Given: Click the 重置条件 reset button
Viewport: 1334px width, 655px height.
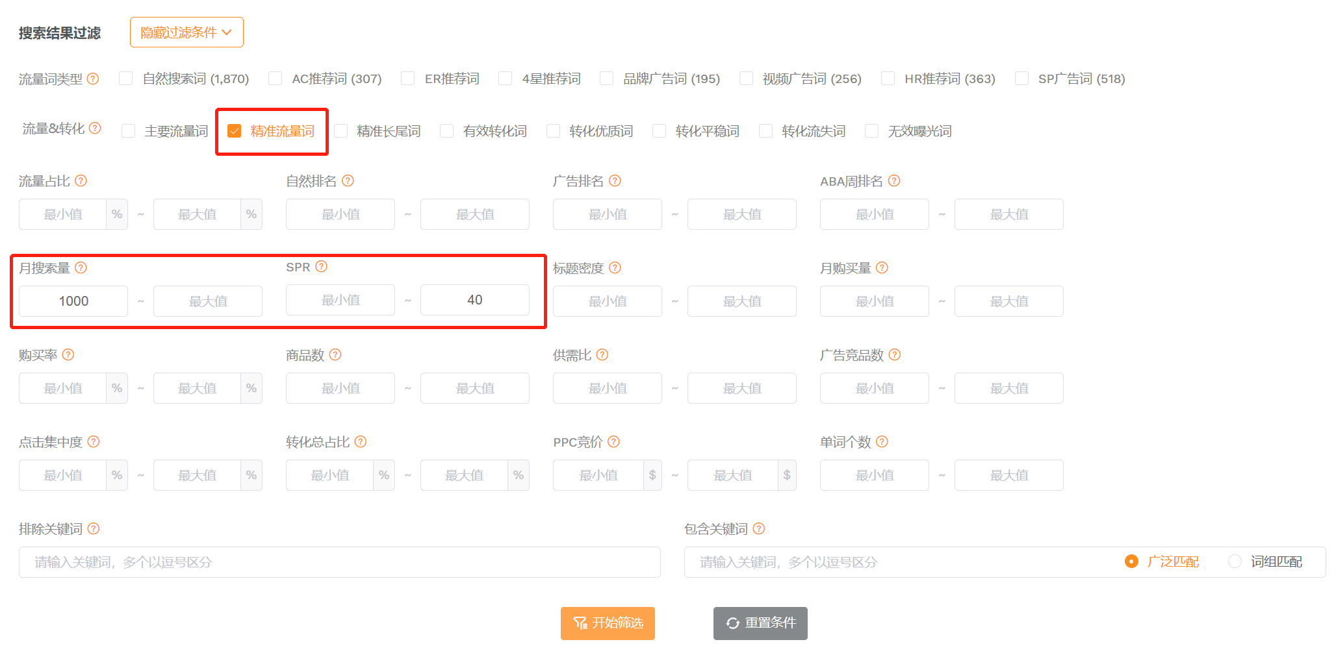Looking at the screenshot, I should [760, 623].
